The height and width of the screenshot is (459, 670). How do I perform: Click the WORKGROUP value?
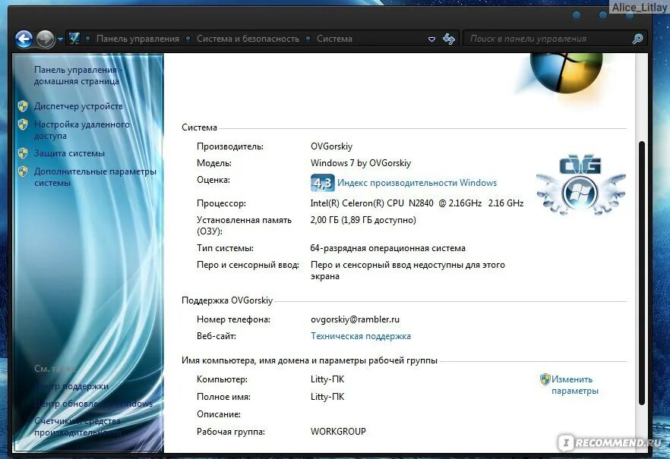pyautogui.click(x=338, y=432)
